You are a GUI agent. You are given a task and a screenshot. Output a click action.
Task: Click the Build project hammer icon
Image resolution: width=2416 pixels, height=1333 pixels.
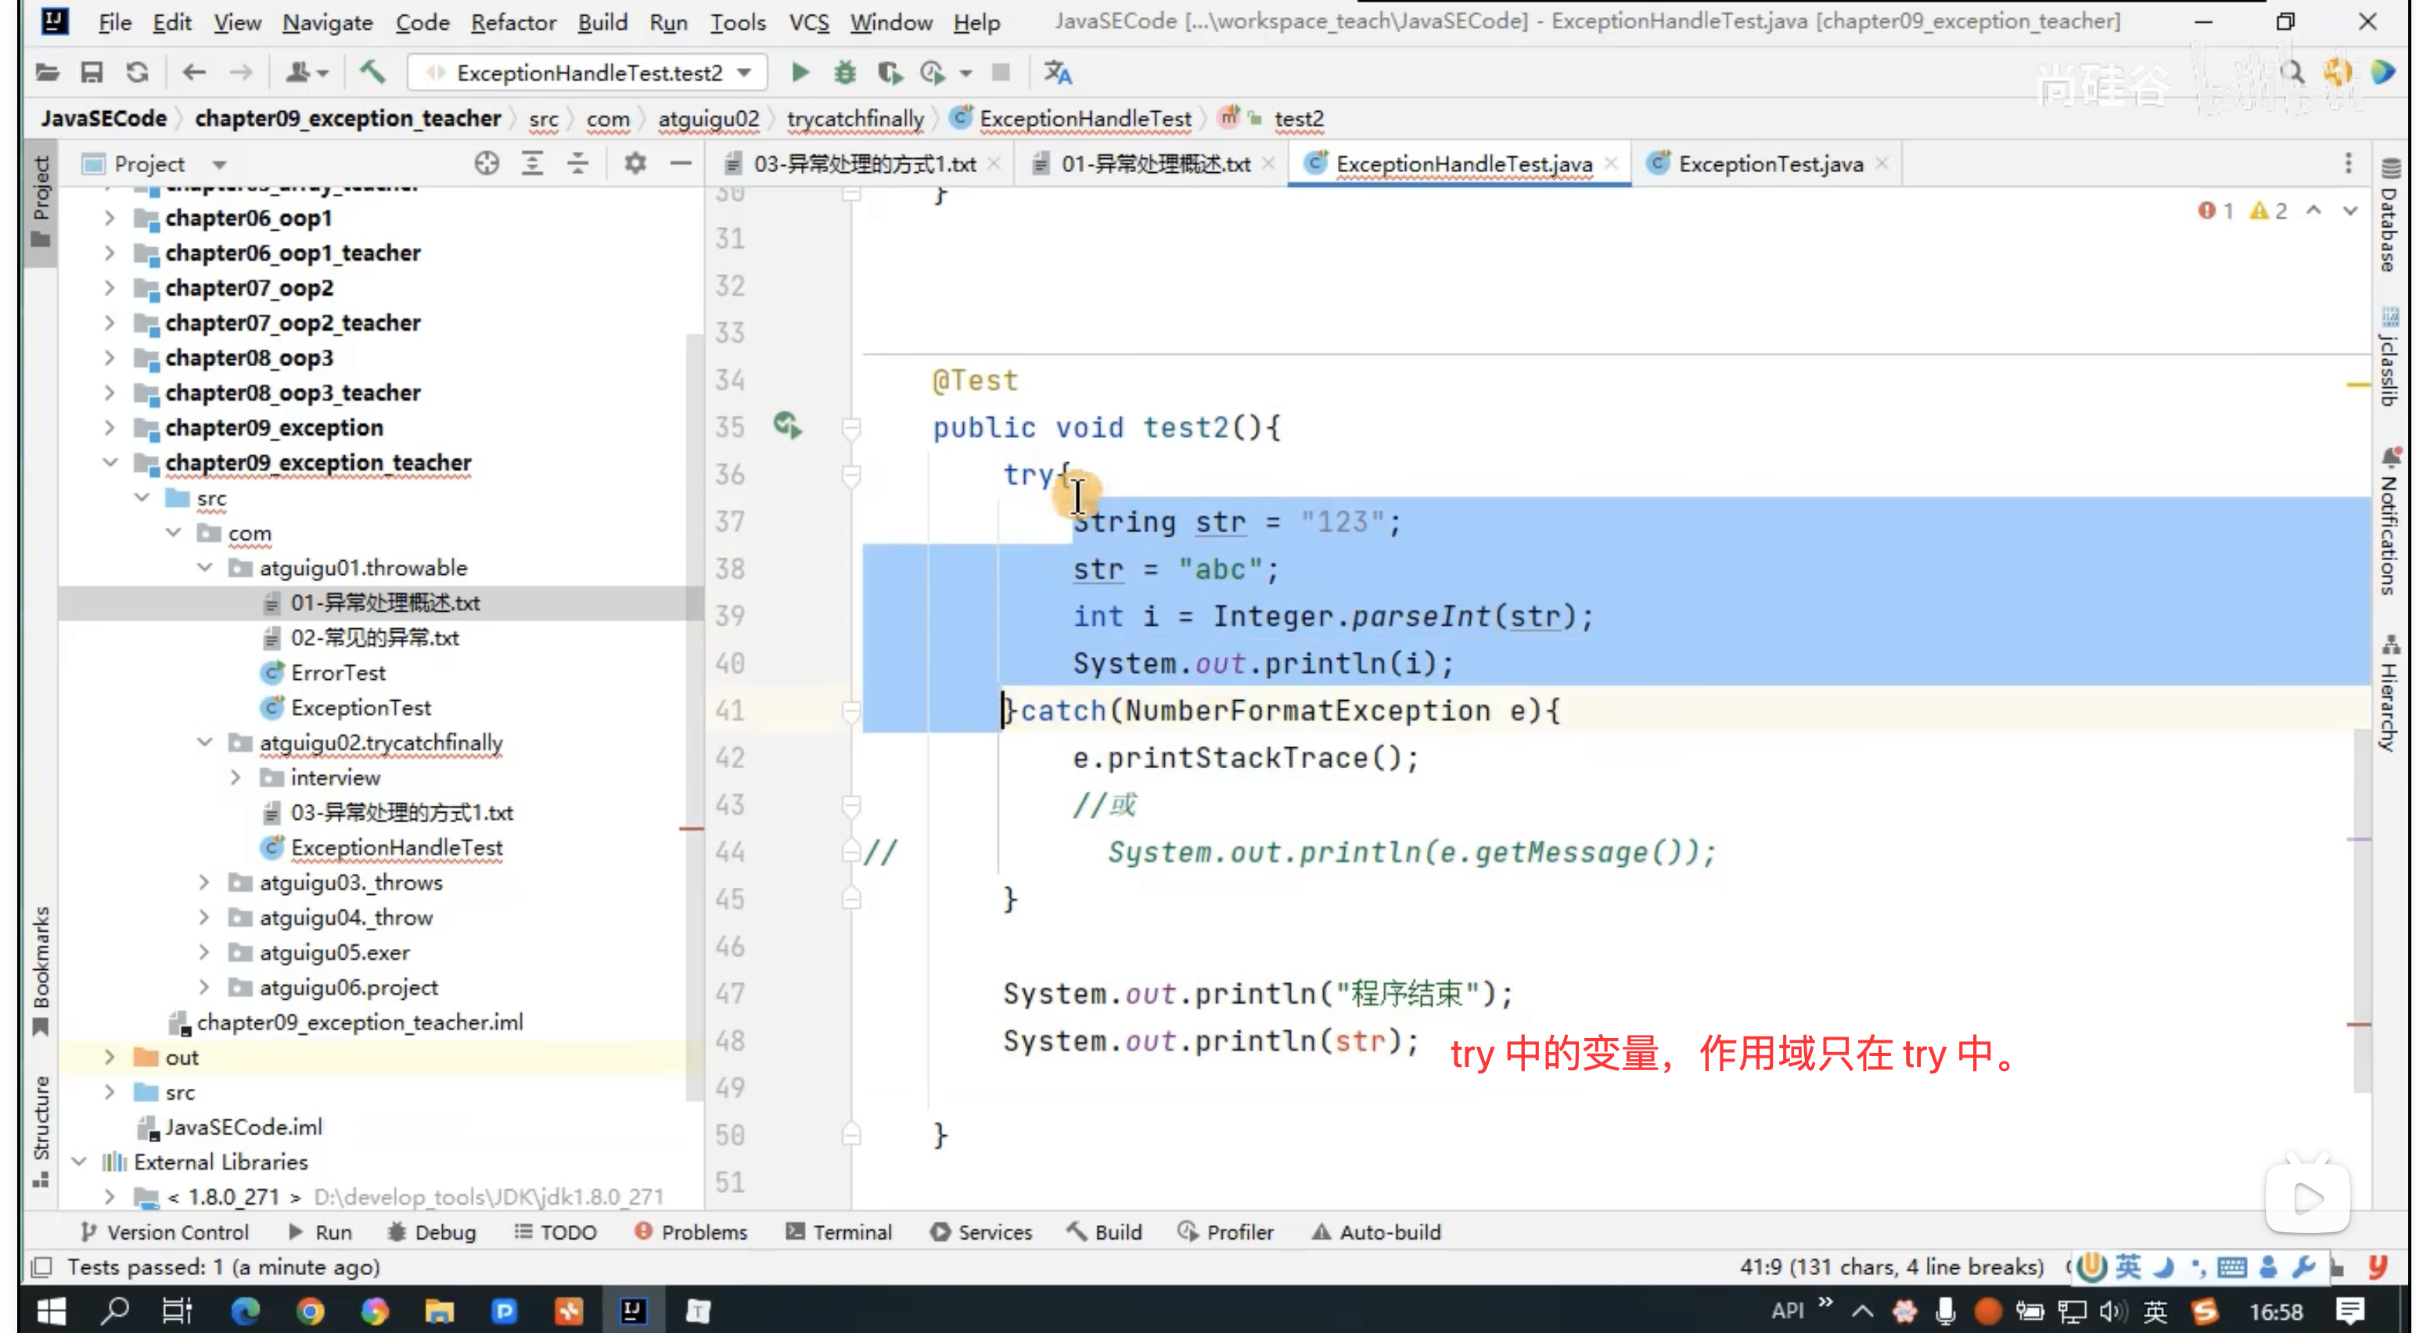coord(373,72)
